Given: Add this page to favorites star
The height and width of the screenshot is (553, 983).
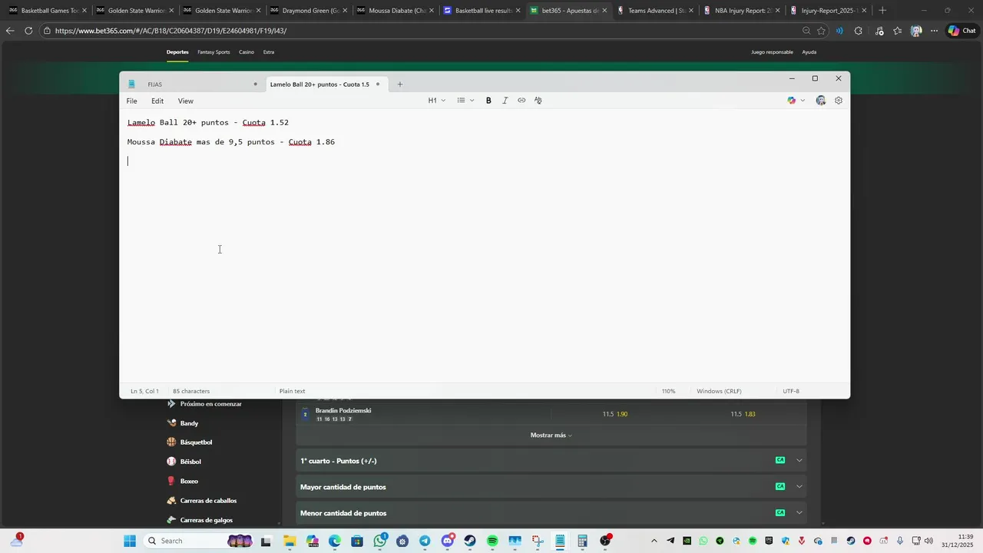Looking at the screenshot, I should coord(821,31).
